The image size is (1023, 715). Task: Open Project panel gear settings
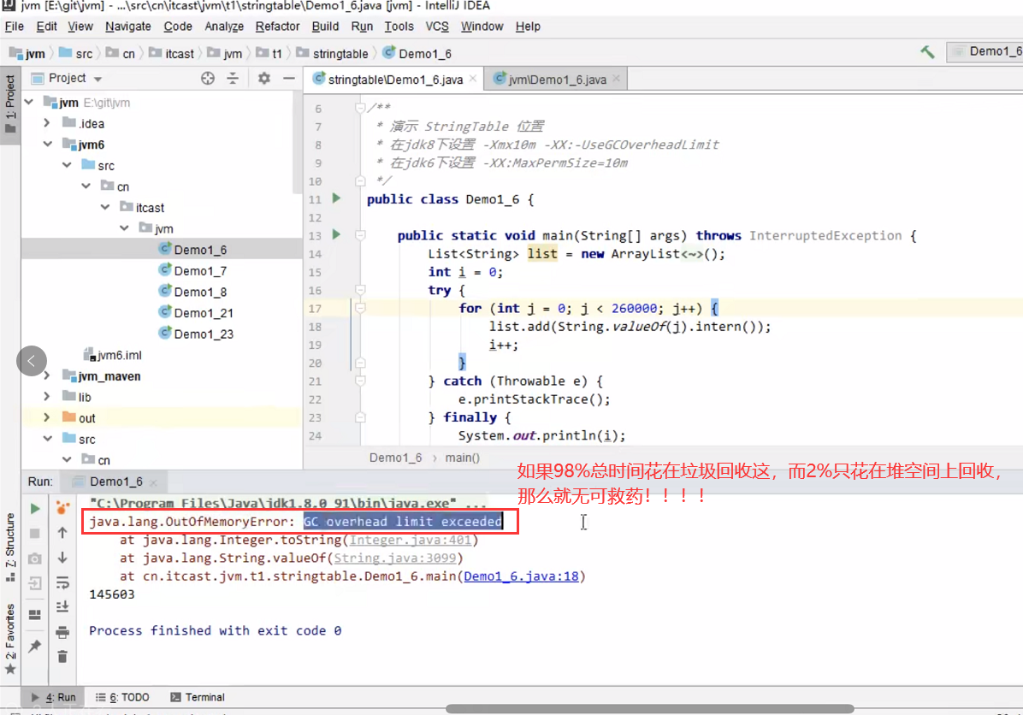(x=263, y=78)
